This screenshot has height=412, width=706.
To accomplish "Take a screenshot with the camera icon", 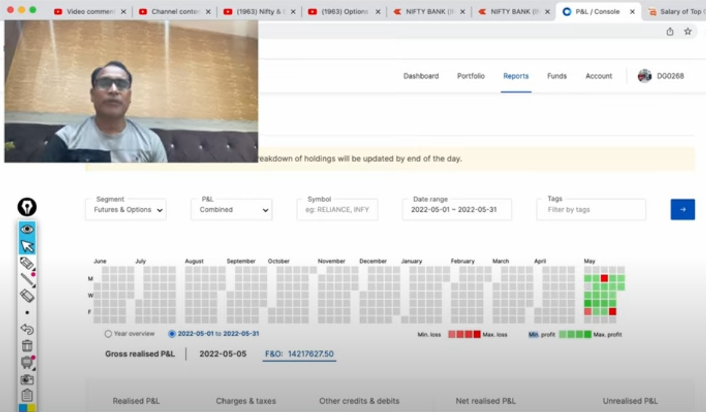I will click(27, 379).
